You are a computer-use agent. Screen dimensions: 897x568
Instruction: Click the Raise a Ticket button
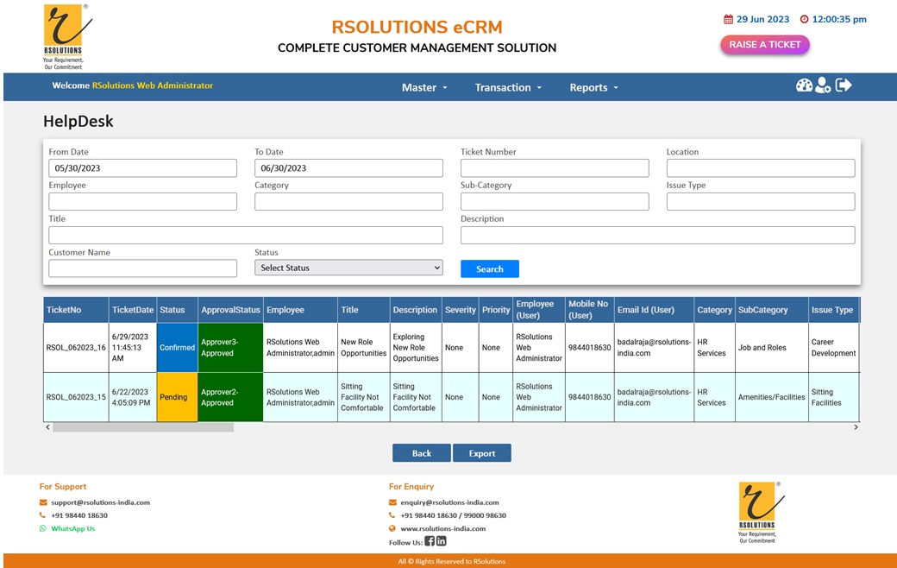[x=765, y=45]
